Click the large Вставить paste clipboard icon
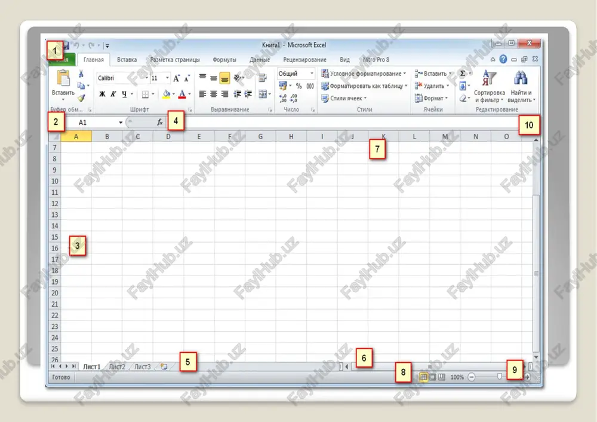The image size is (597, 422). pos(63,78)
